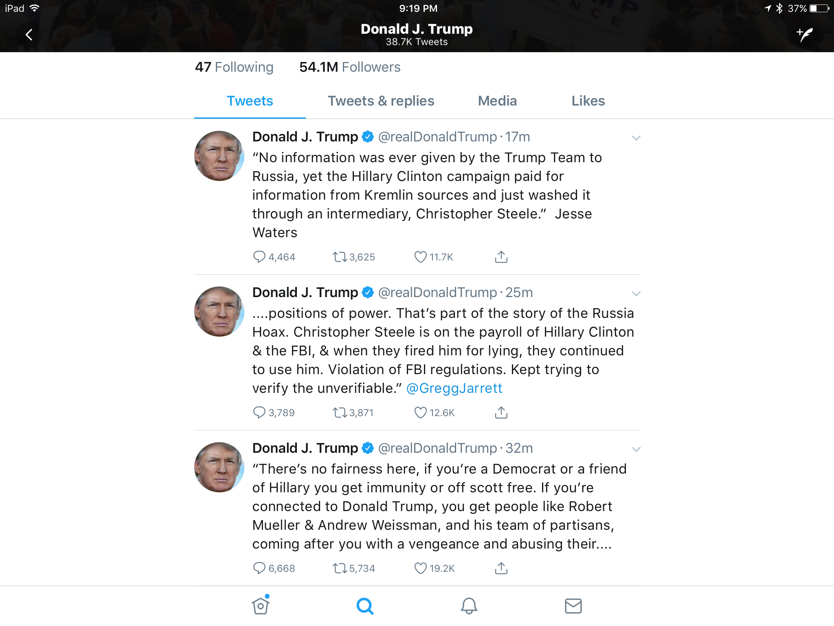The height and width of the screenshot is (626, 834).
Task: Expand options chevron on 25m tweet
Action: click(636, 294)
